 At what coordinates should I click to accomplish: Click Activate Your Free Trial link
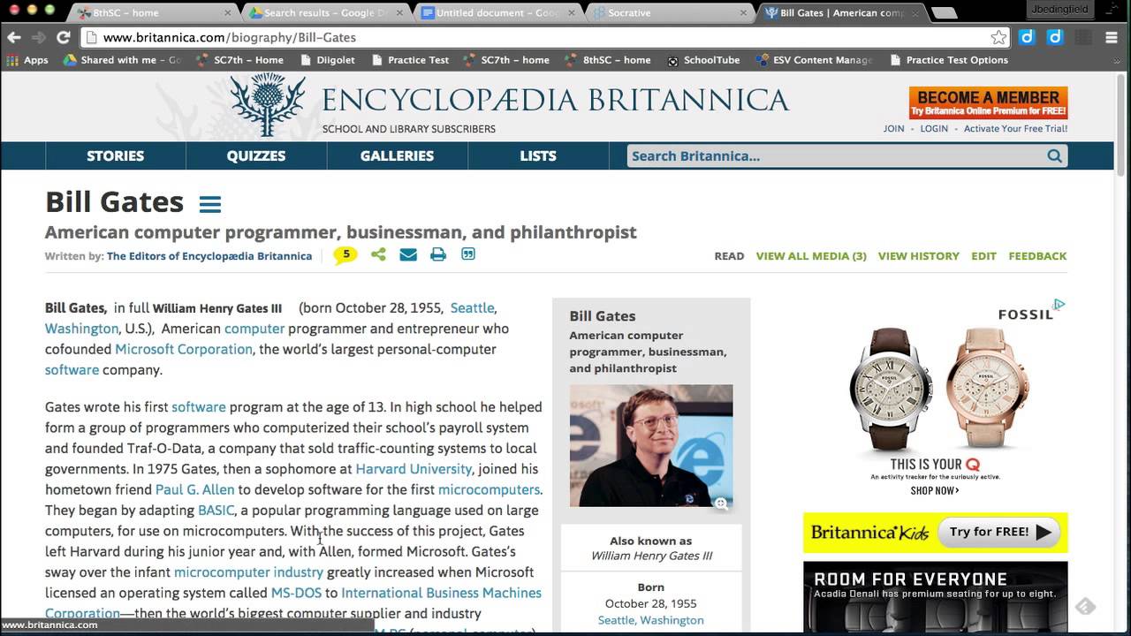pos(1015,128)
